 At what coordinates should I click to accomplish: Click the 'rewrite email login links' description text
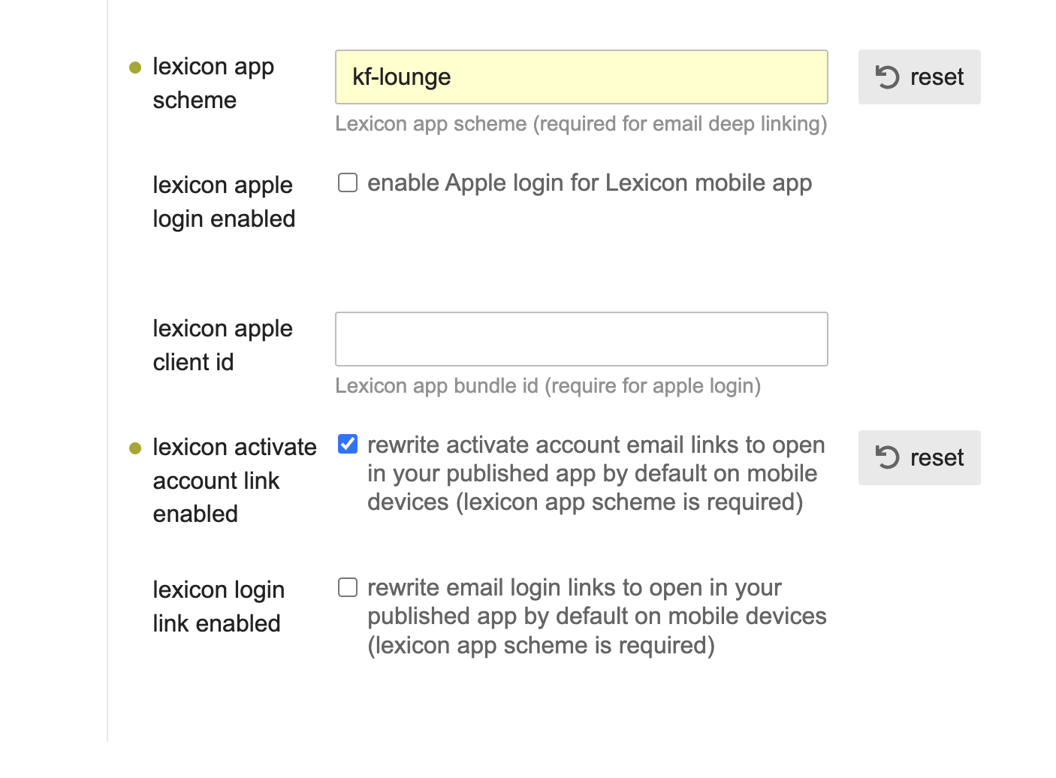coord(597,617)
